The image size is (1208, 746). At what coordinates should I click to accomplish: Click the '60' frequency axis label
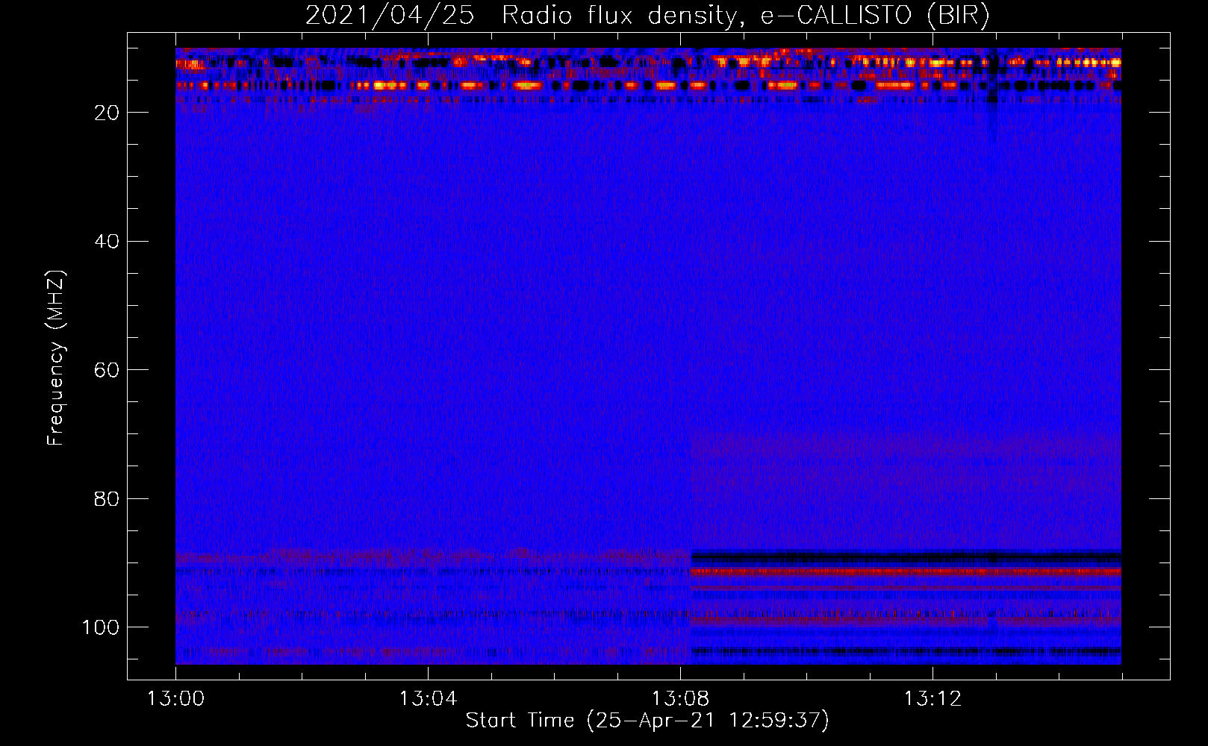coord(107,370)
